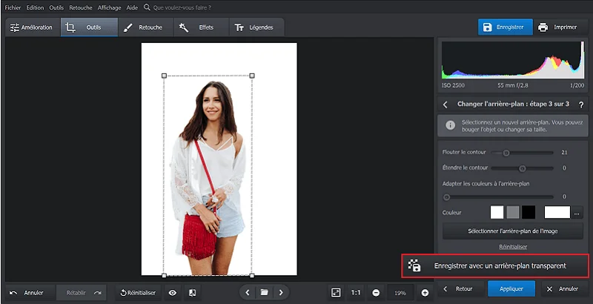Click the top-left selection handle

coord(164,76)
